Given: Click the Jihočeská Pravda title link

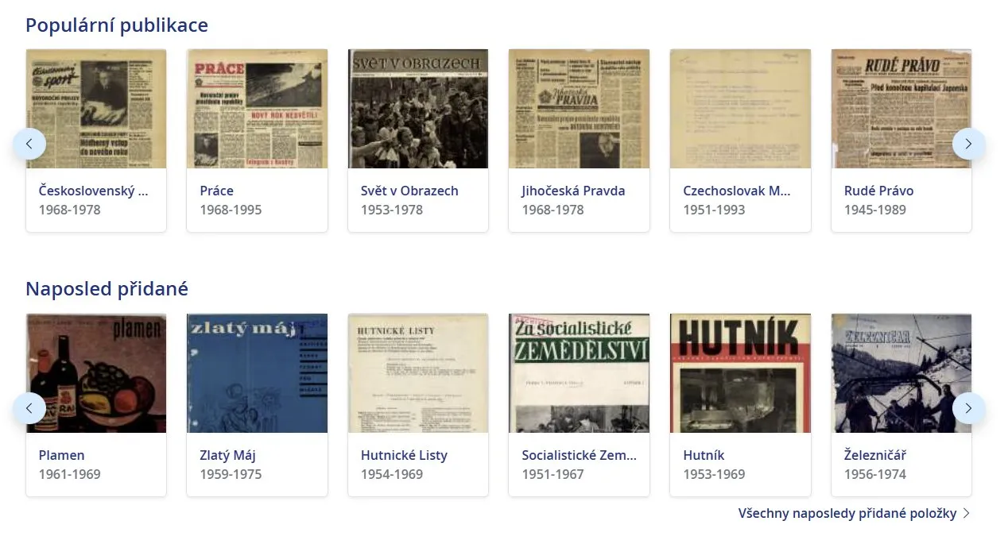Looking at the screenshot, I should pos(573,191).
